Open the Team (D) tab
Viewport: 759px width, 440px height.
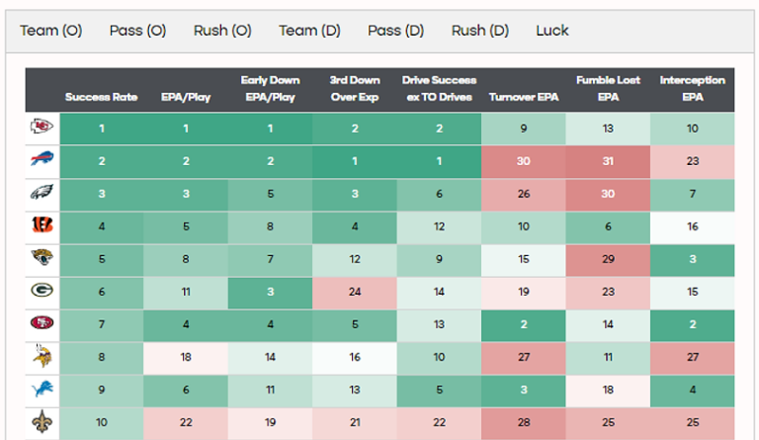(309, 31)
